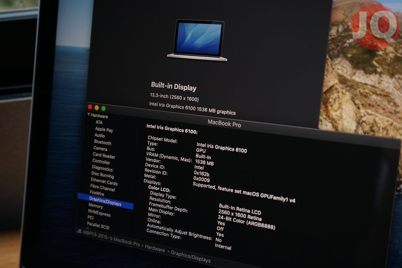
Task: Click the MacBook Pro window title
Action: (224, 123)
